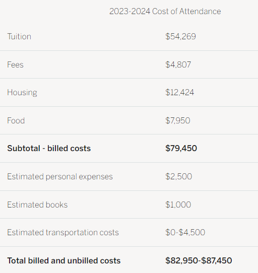Click the $82,950-$87,450 total amount
Viewport: 258px width, 273px height.
point(199,260)
